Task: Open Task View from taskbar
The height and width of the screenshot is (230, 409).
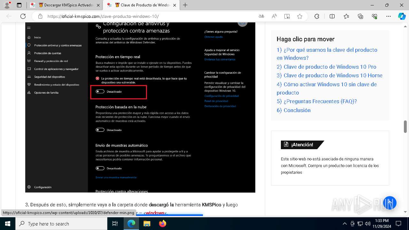Action: pos(115,224)
